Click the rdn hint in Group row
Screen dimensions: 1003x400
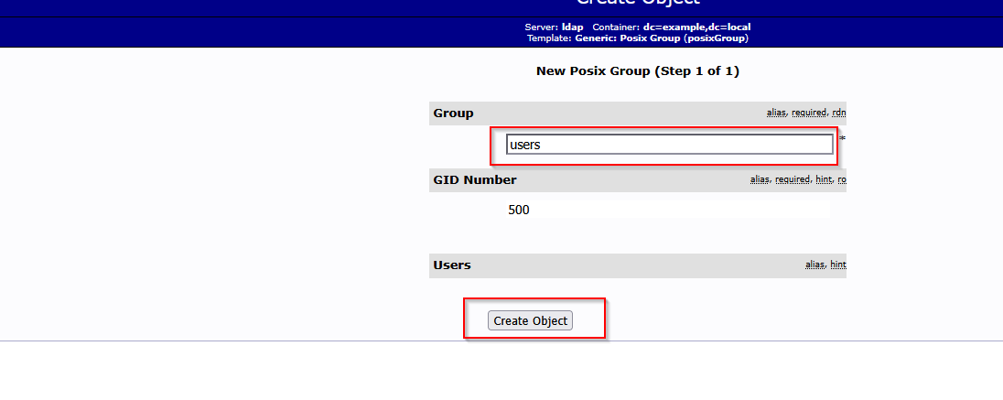pos(839,114)
